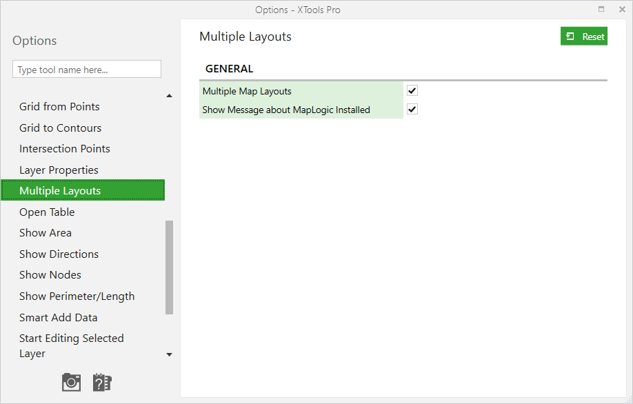Toggle Show Message about MapLogic Installed
Viewport: 633px width, 404px height.
point(412,110)
